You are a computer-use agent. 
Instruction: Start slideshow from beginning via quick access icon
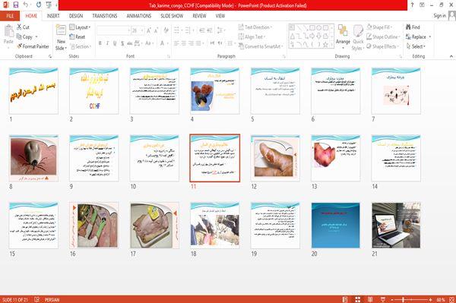(49, 5)
